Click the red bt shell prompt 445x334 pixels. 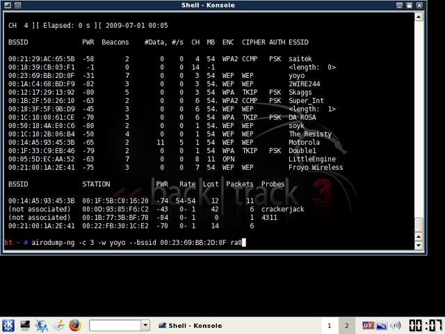(x=8, y=243)
